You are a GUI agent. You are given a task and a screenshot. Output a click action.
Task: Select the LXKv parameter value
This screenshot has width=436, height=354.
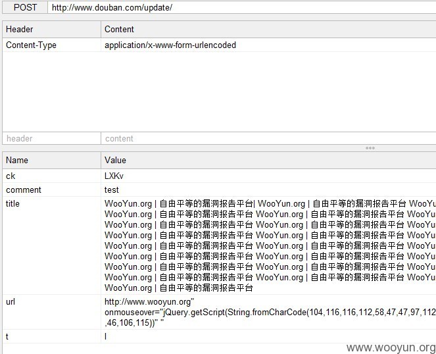click(268, 176)
